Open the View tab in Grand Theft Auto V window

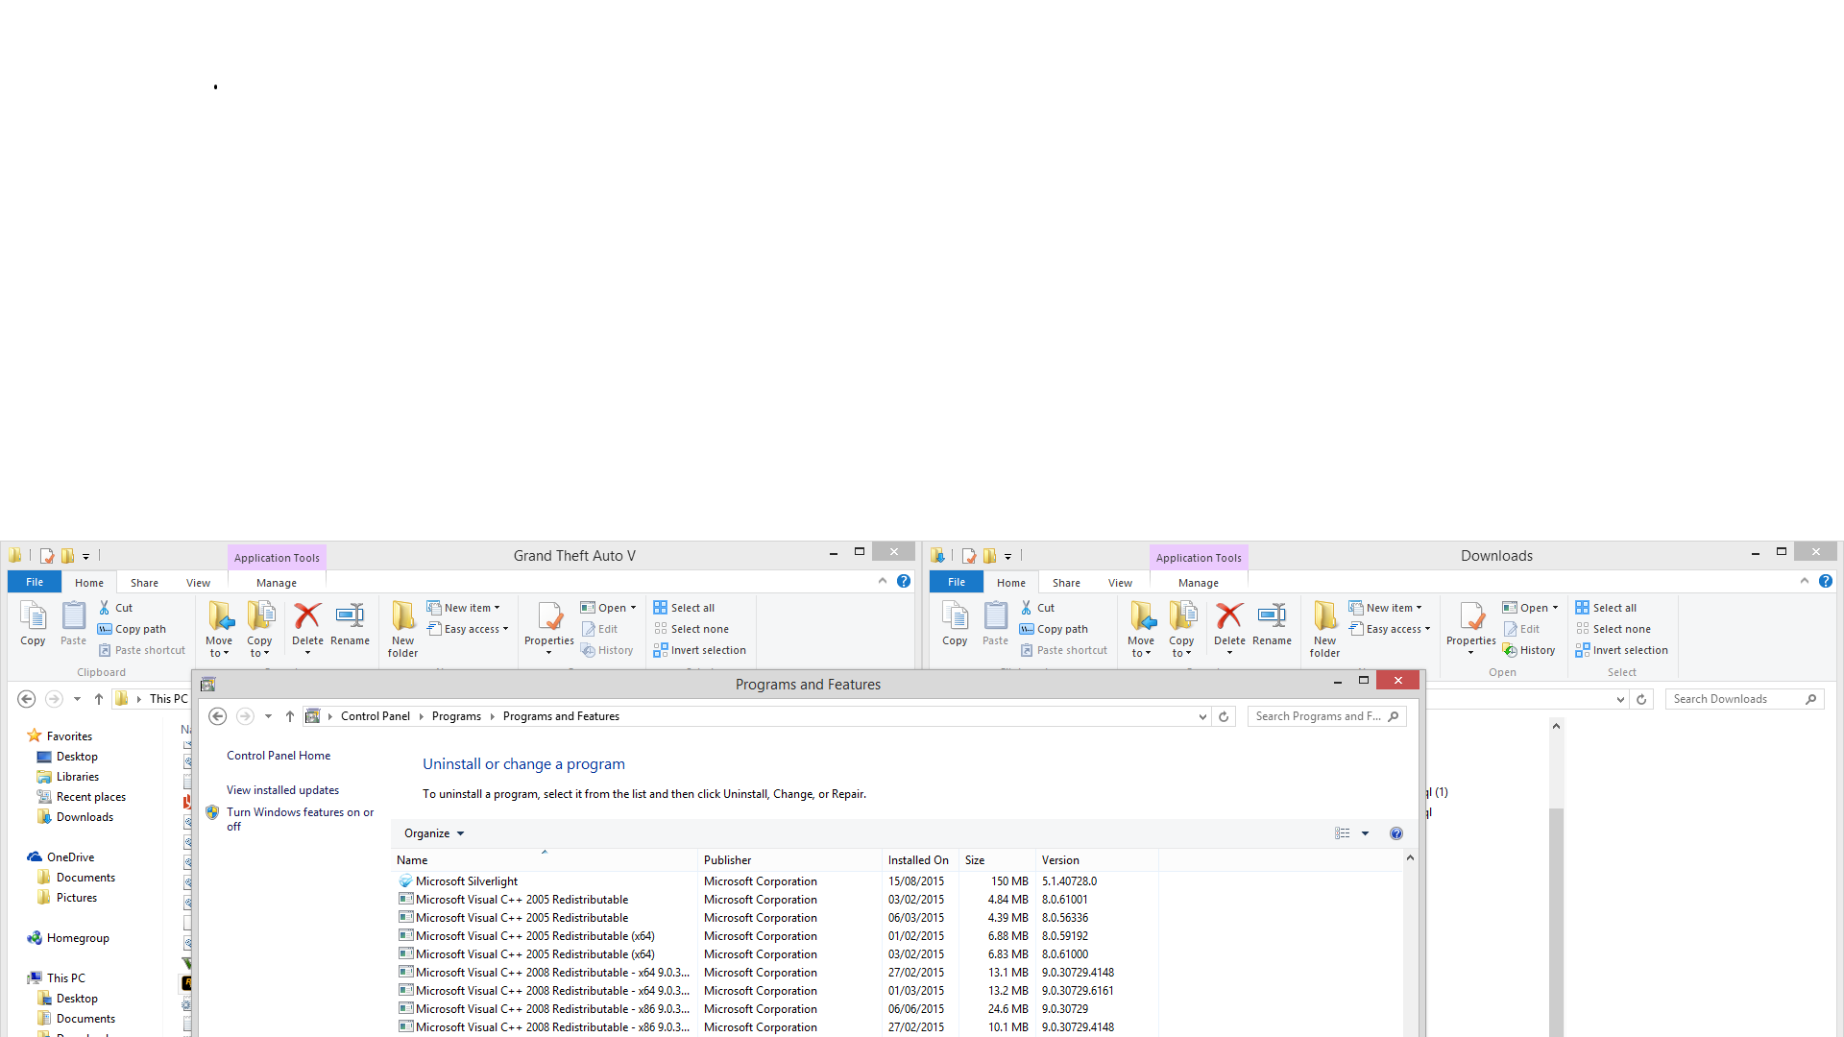pos(198,583)
